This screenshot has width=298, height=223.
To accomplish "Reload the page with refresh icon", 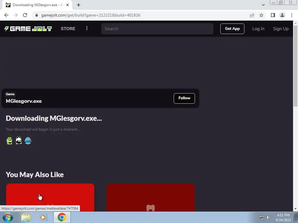I will click(x=25, y=15).
